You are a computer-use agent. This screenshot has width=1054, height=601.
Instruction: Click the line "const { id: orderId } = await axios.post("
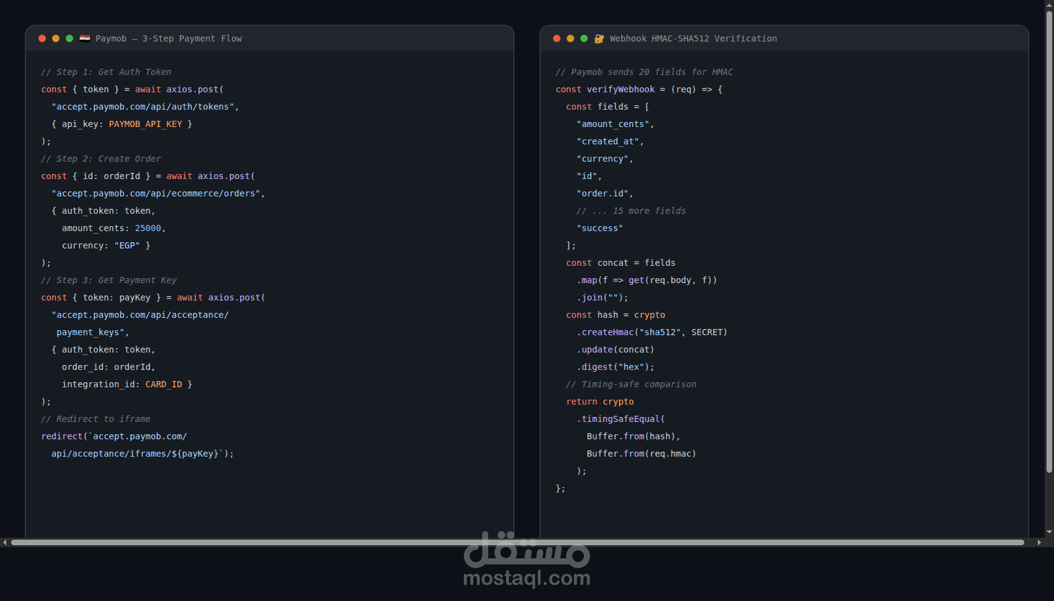click(148, 176)
